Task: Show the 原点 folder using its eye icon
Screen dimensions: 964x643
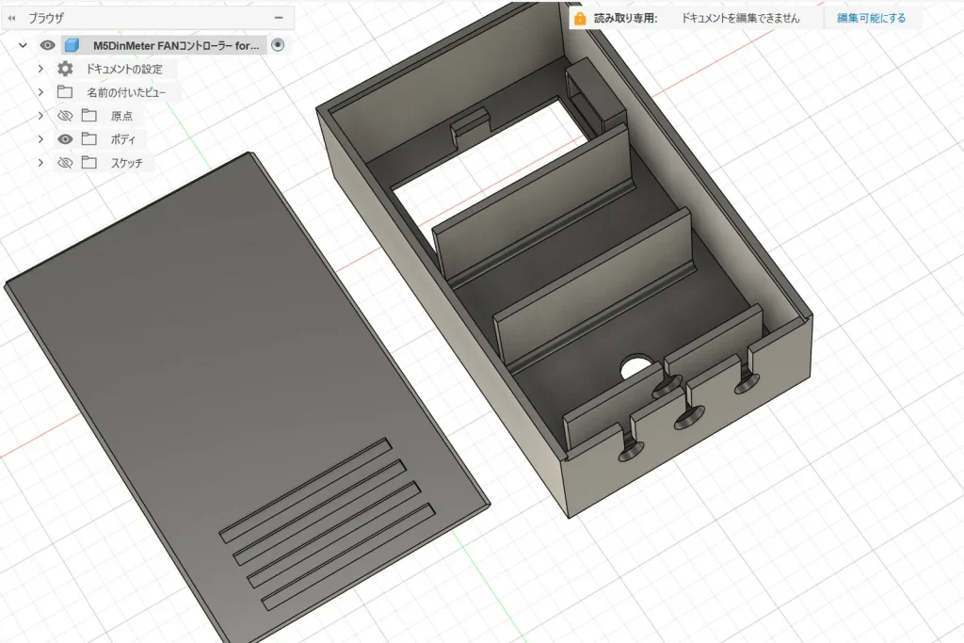Action: click(x=65, y=116)
